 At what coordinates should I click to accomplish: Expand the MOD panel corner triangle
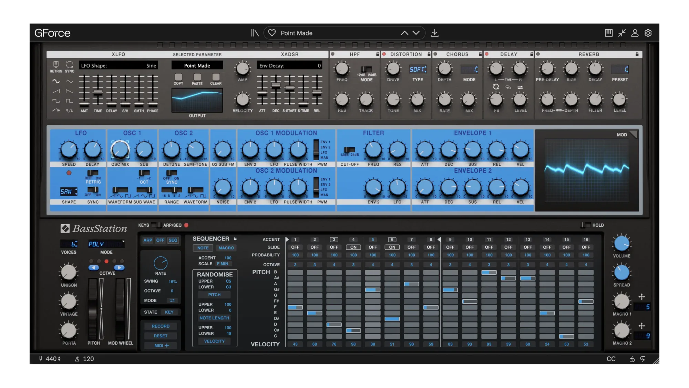[634, 135]
